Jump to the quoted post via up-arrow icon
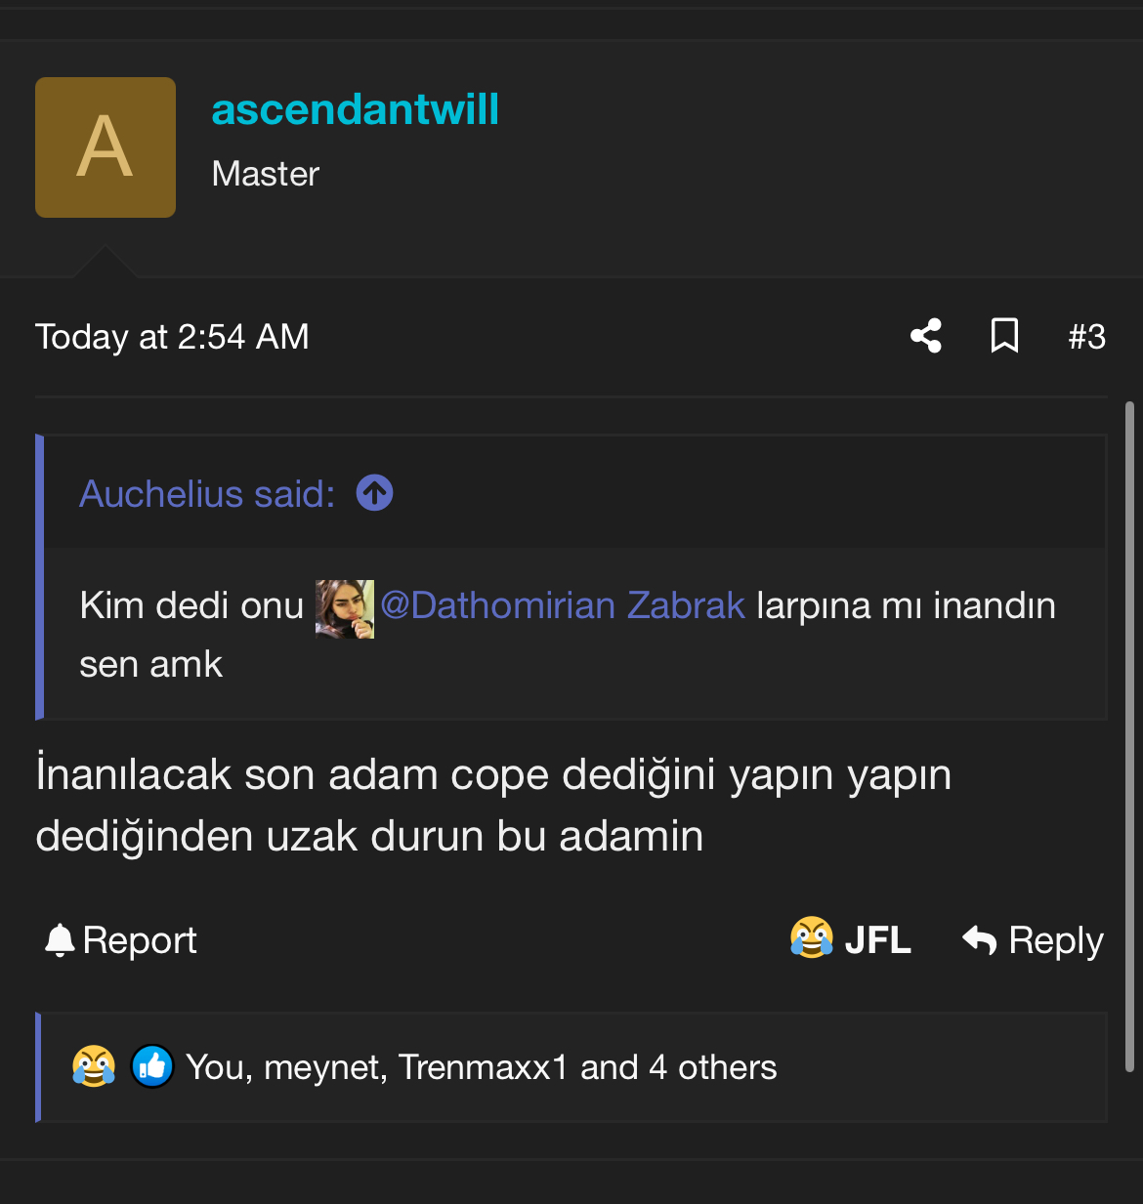This screenshot has width=1143, height=1204. pyautogui.click(x=375, y=493)
